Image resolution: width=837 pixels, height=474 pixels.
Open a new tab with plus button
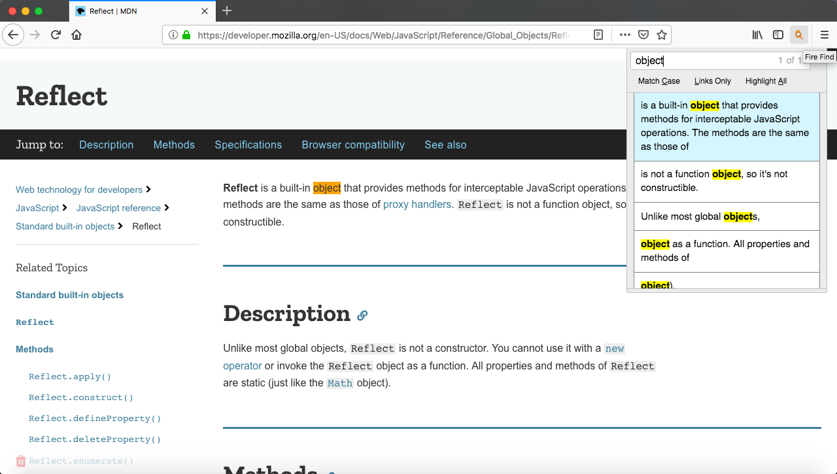tap(227, 10)
